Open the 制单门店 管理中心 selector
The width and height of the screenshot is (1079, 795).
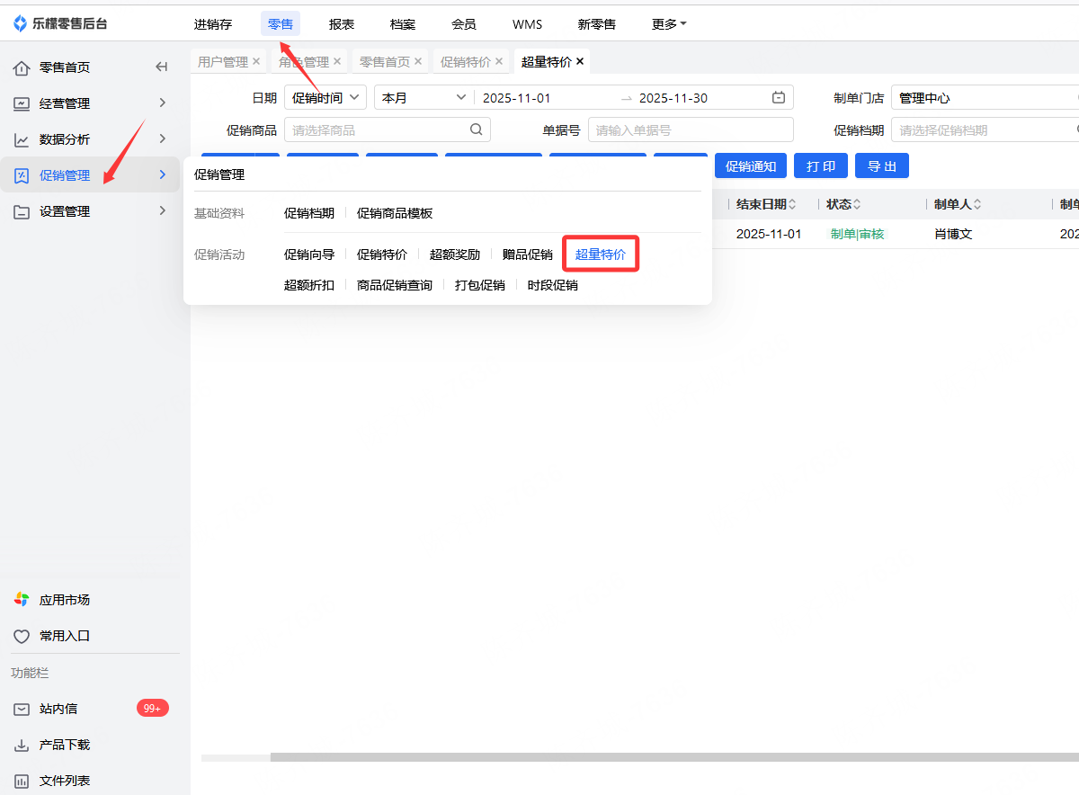click(x=985, y=97)
